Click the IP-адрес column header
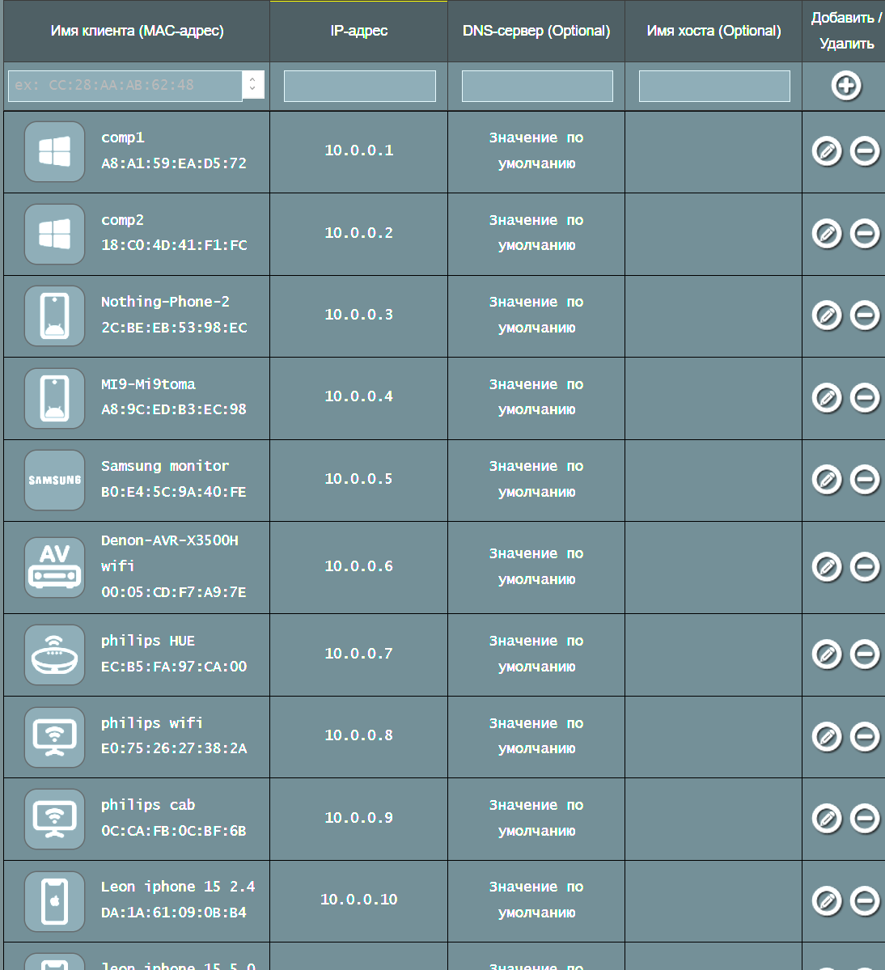 [x=358, y=31]
